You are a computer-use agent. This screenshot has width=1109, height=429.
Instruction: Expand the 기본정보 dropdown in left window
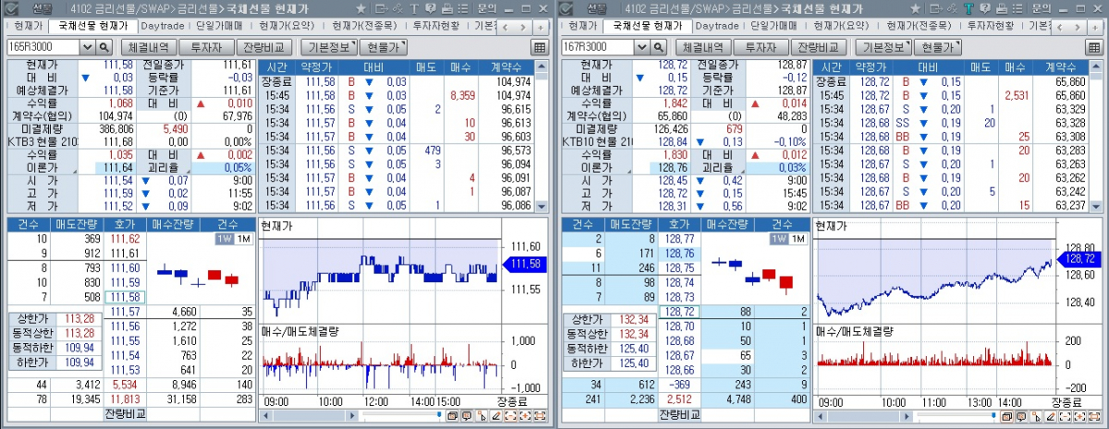[x=328, y=47]
